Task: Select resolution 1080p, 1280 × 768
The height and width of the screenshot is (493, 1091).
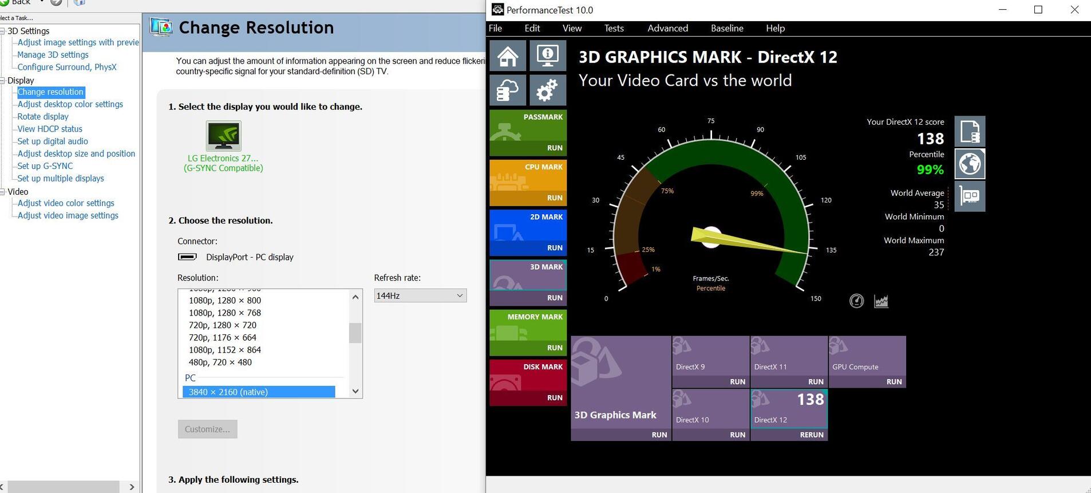Action: point(225,313)
